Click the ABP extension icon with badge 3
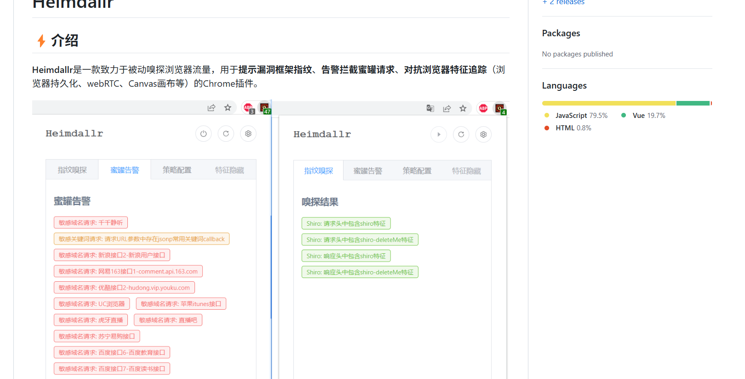The image size is (745, 379). point(249,108)
